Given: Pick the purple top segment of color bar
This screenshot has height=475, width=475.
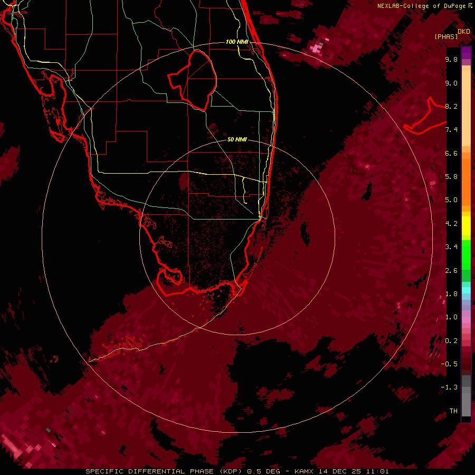Looking at the screenshot, I should pyautogui.click(x=466, y=53).
